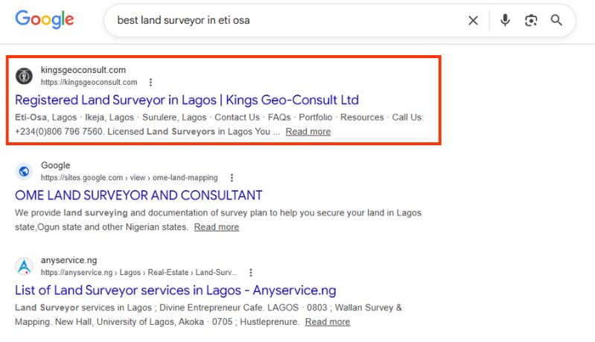The height and width of the screenshot is (342, 595).
Task: Start voice search with the microphone icon
Action: (x=505, y=20)
